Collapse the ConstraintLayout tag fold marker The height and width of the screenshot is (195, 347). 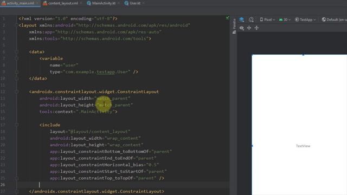(16, 92)
